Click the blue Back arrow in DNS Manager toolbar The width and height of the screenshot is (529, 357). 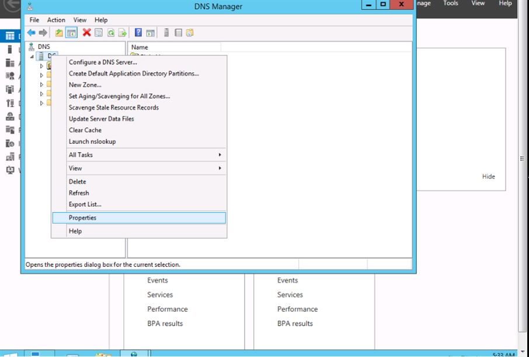32,33
